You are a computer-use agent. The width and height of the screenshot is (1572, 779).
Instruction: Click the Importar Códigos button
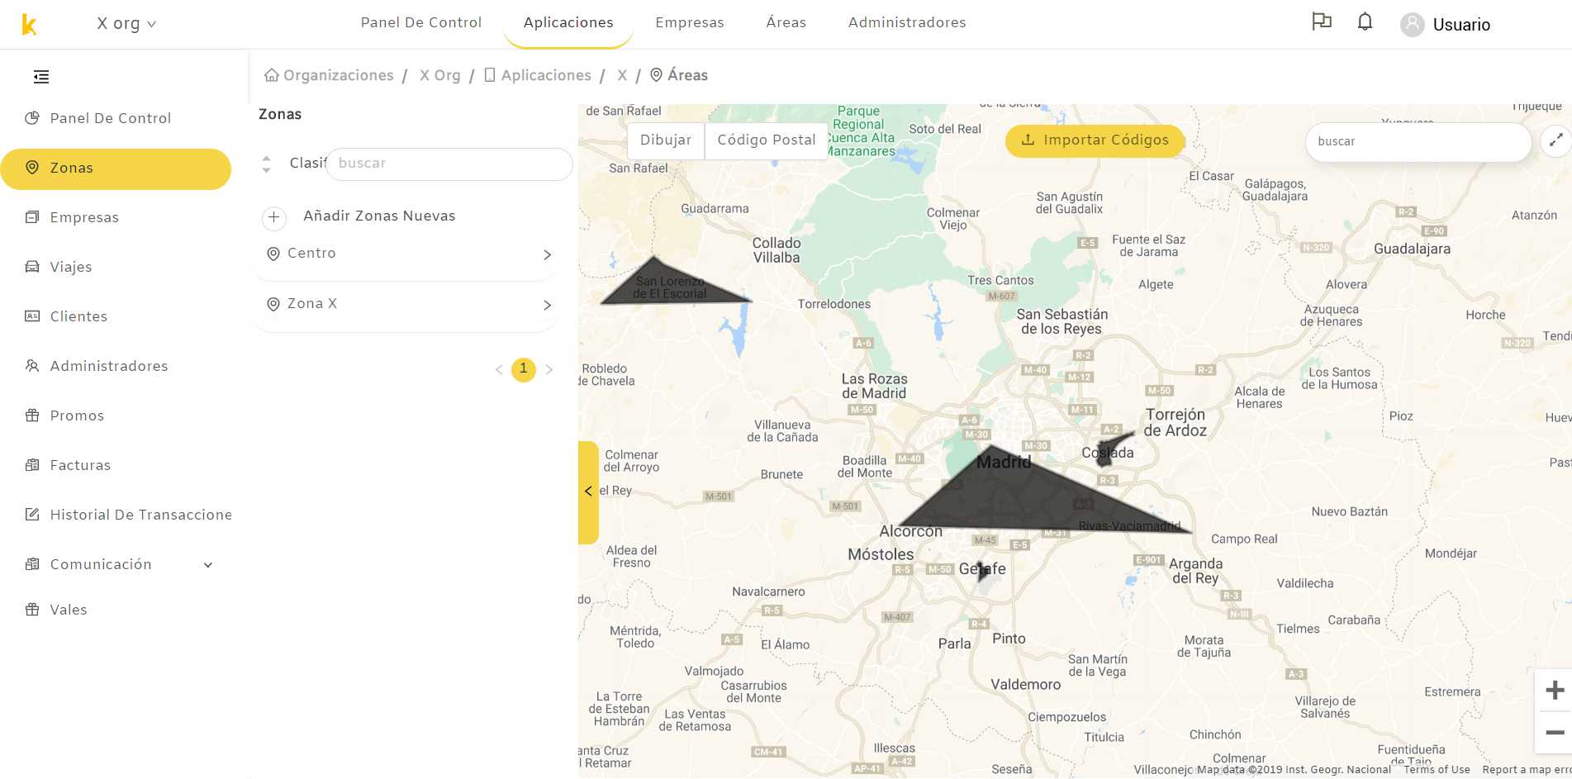coord(1095,140)
